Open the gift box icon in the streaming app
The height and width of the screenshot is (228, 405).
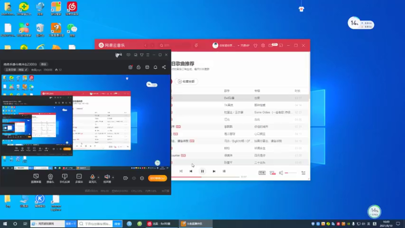[x=131, y=67]
